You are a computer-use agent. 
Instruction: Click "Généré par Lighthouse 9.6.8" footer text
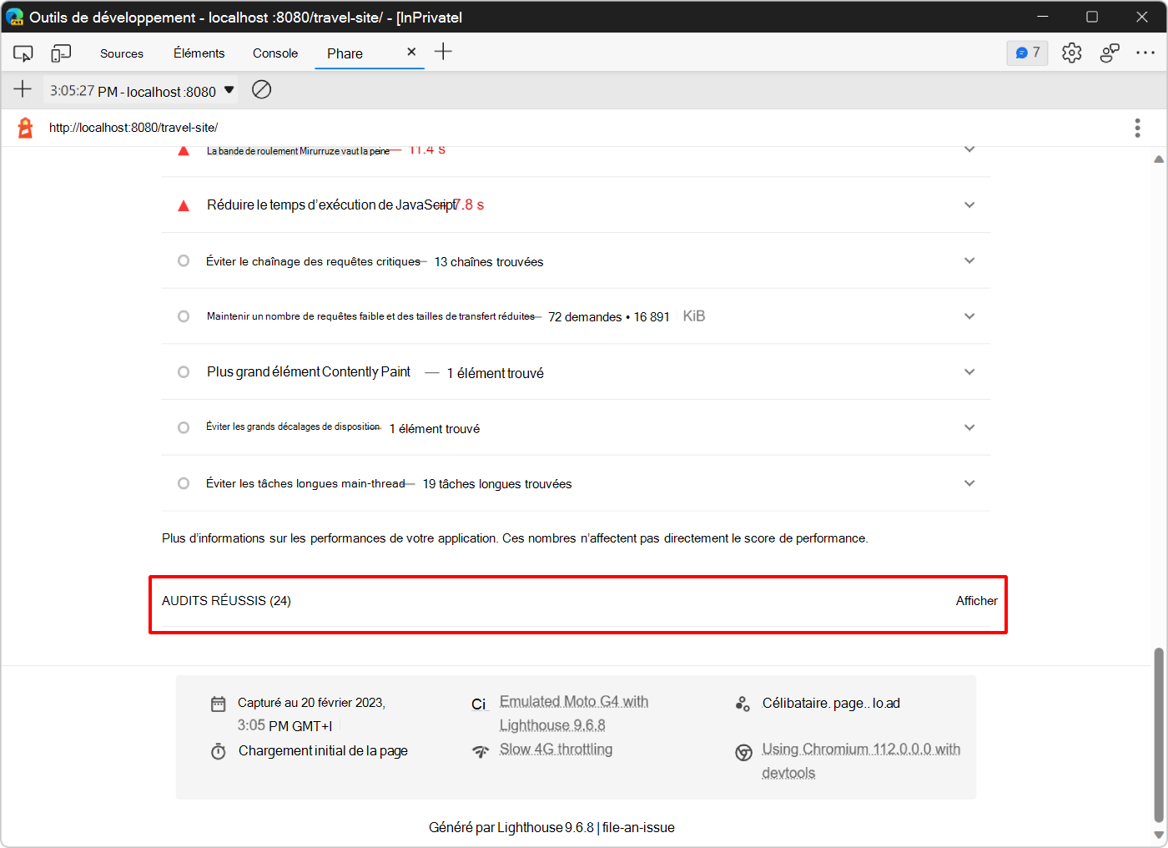511,828
